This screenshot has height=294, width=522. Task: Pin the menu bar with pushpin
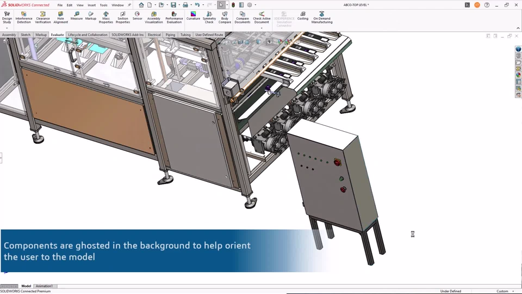[x=129, y=5]
